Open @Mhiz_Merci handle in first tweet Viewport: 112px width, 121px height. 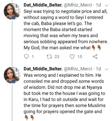78,5
